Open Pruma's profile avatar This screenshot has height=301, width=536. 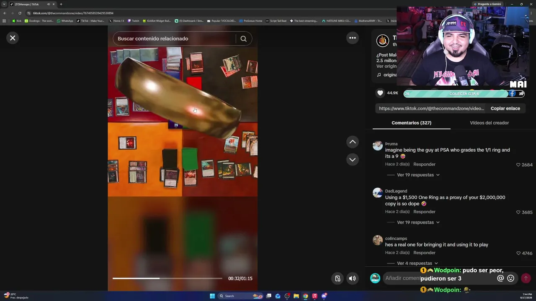378,146
